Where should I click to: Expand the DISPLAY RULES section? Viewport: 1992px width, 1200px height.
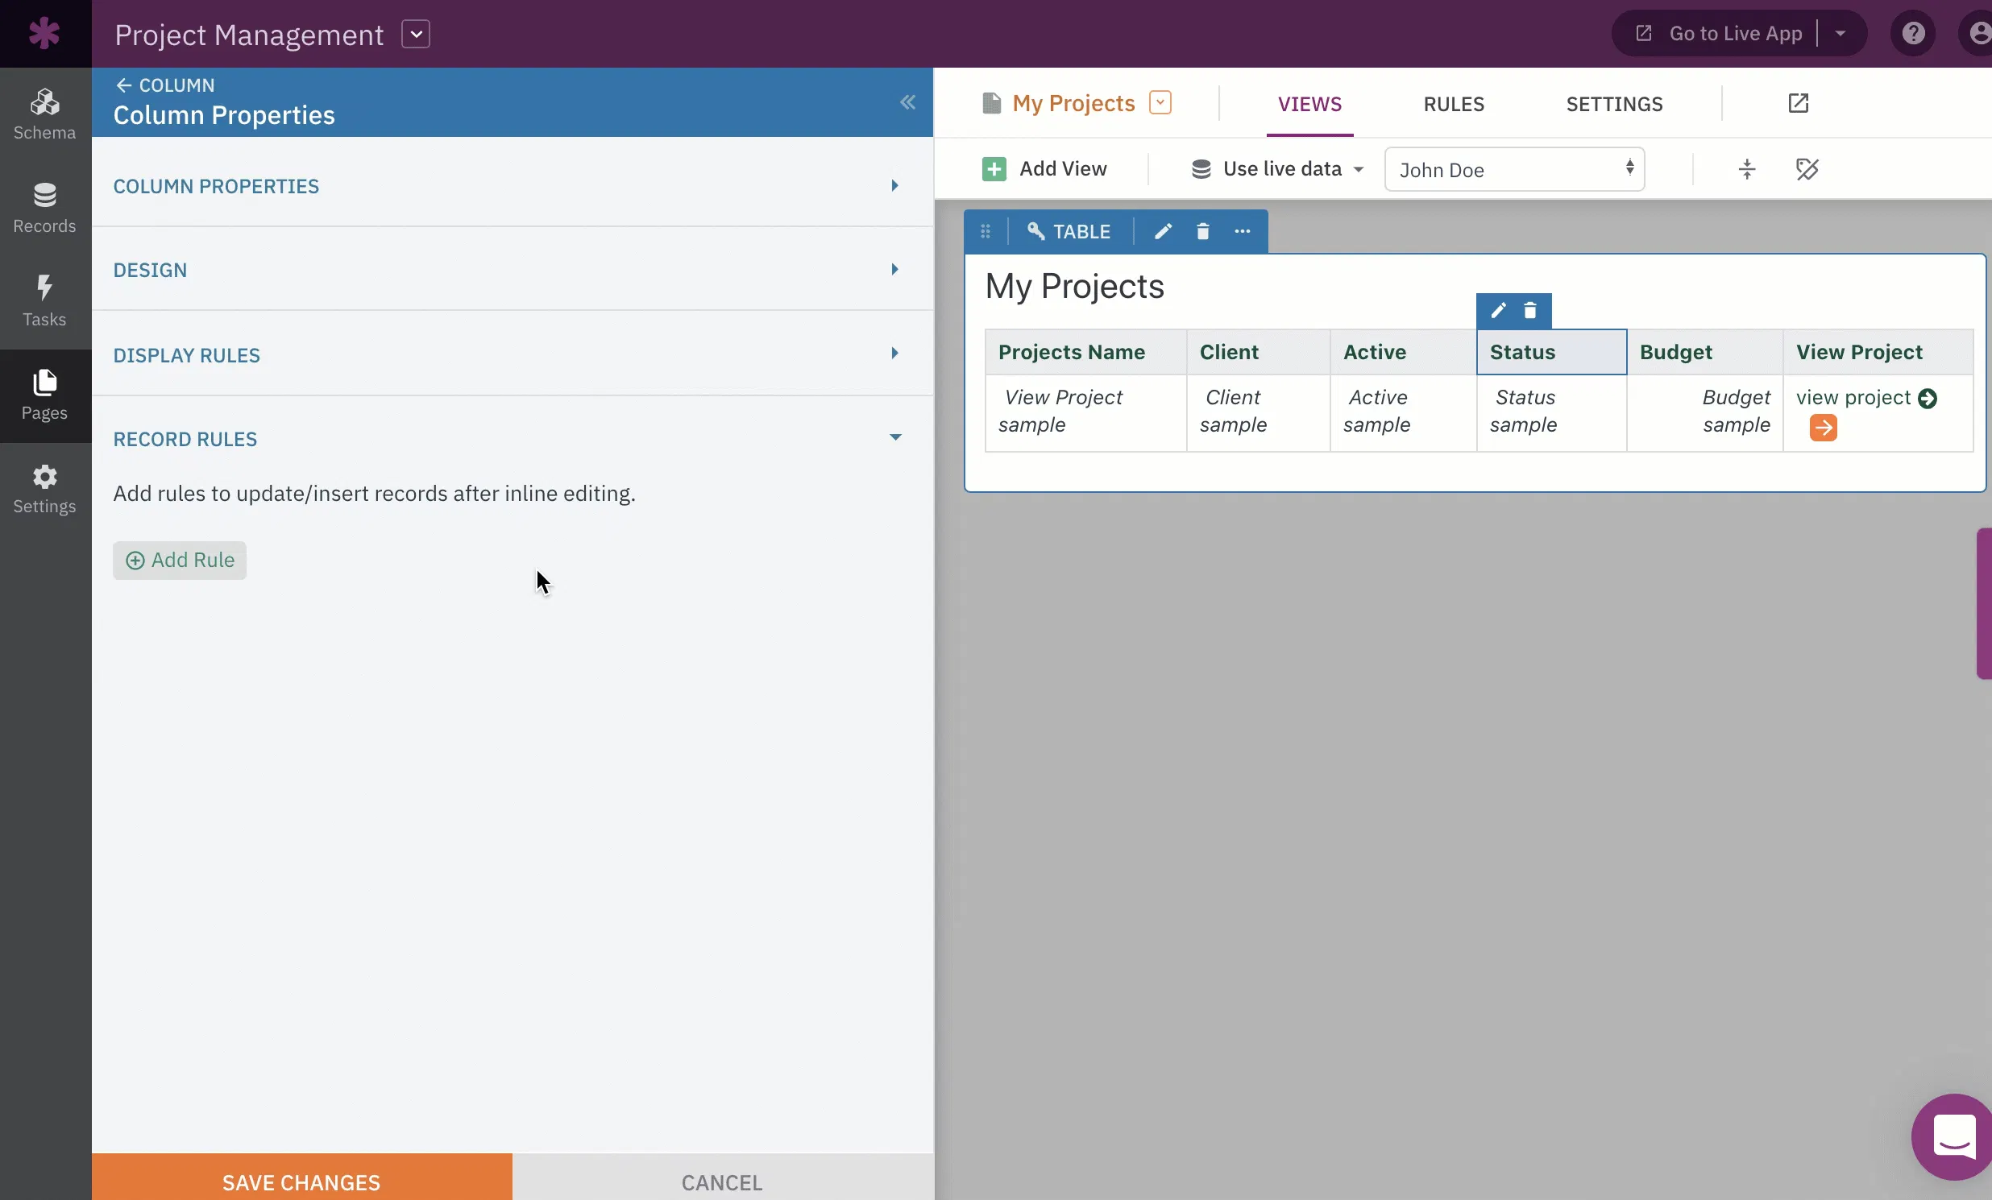click(x=512, y=354)
